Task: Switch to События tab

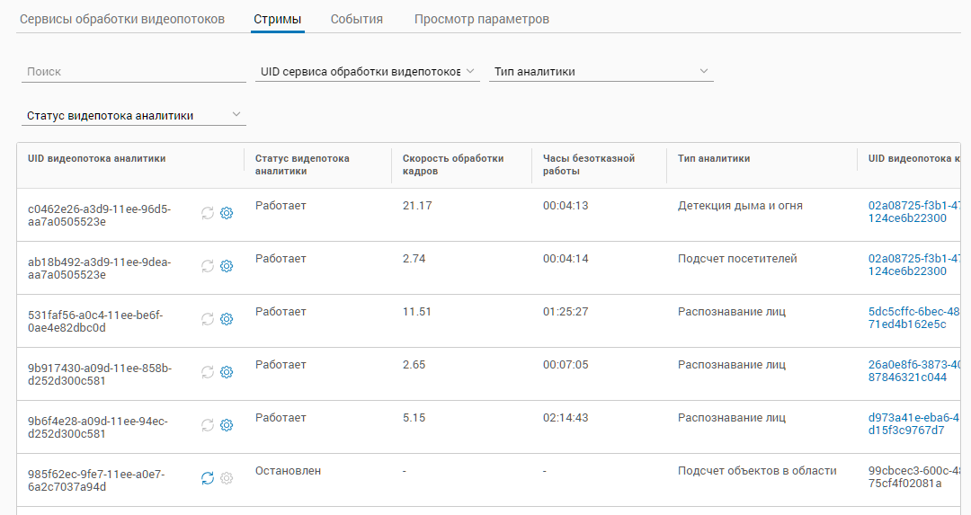Action: pos(356,19)
